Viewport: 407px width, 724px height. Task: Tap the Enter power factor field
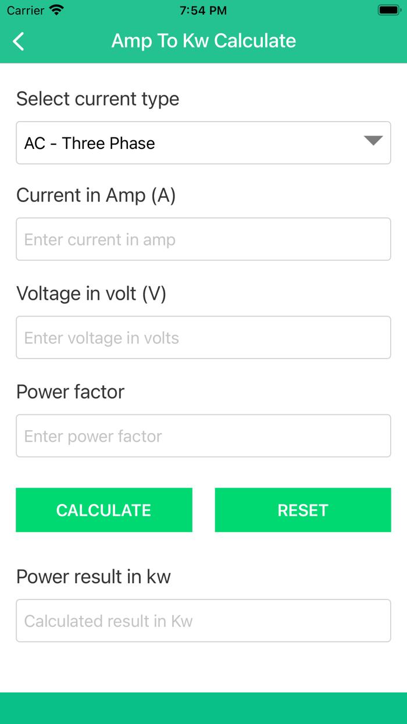click(x=203, y=436)
